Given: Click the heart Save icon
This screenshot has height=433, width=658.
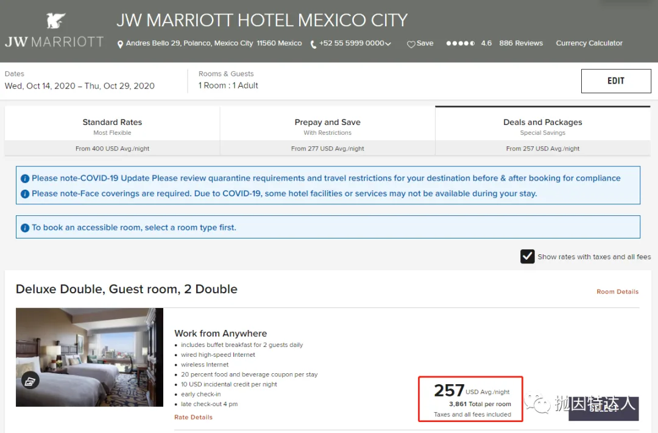Looking at the screenshot, I should point(411,44).
